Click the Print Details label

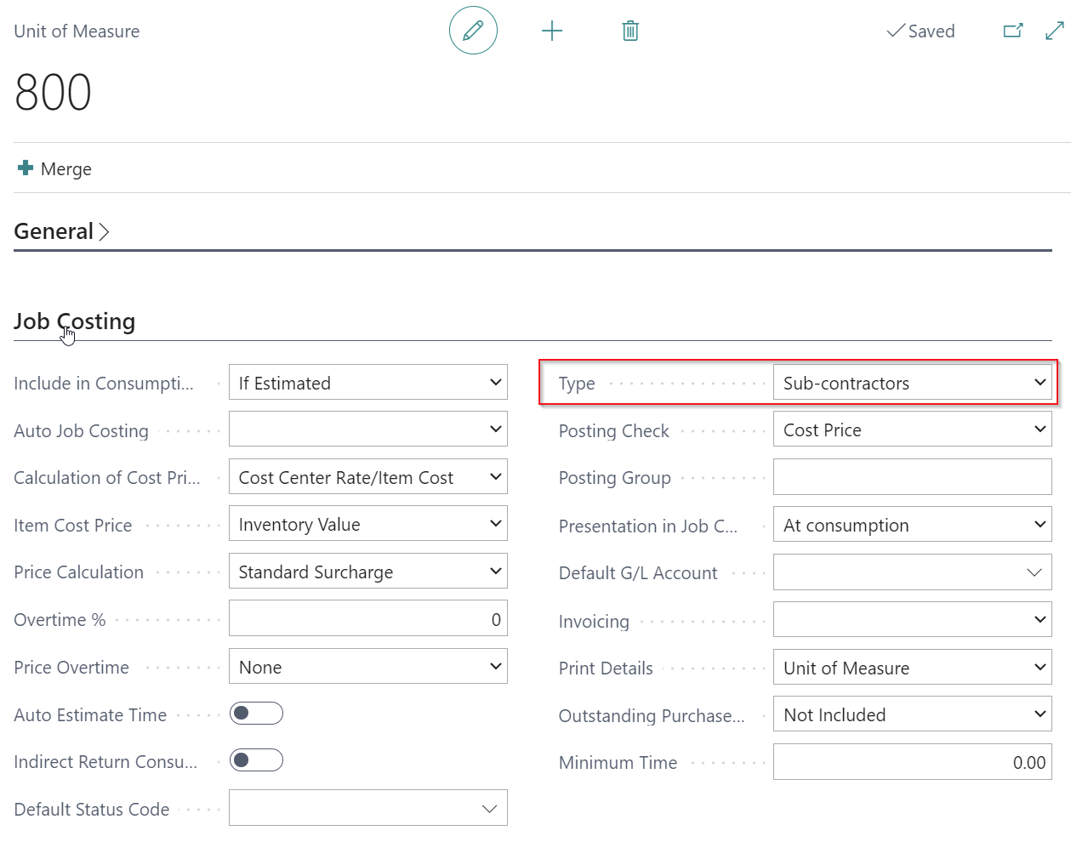pos(606,668)
